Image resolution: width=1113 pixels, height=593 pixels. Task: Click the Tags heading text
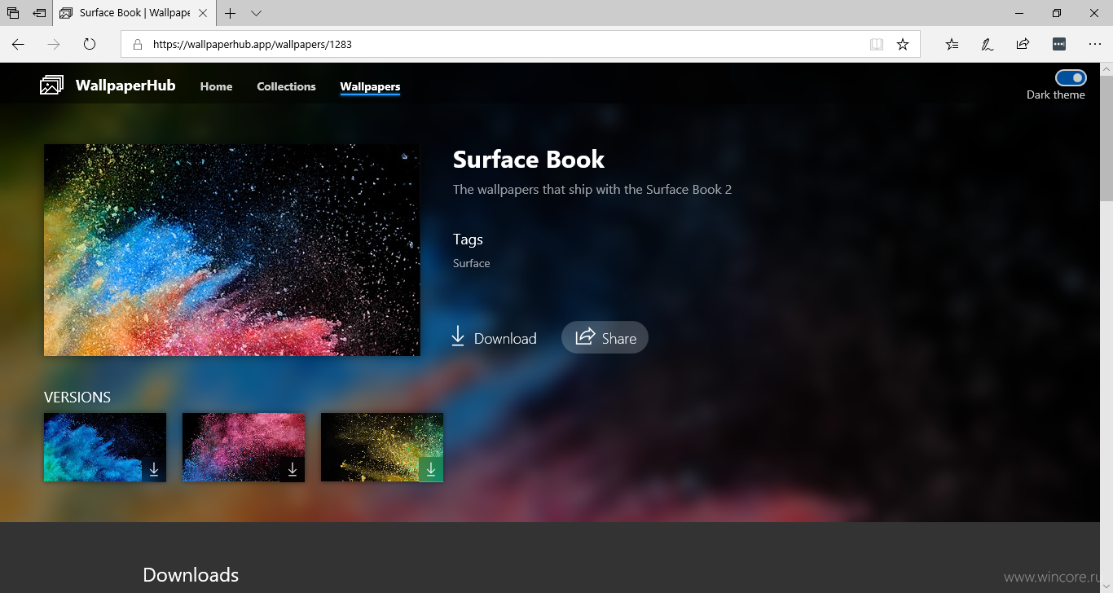468,239
